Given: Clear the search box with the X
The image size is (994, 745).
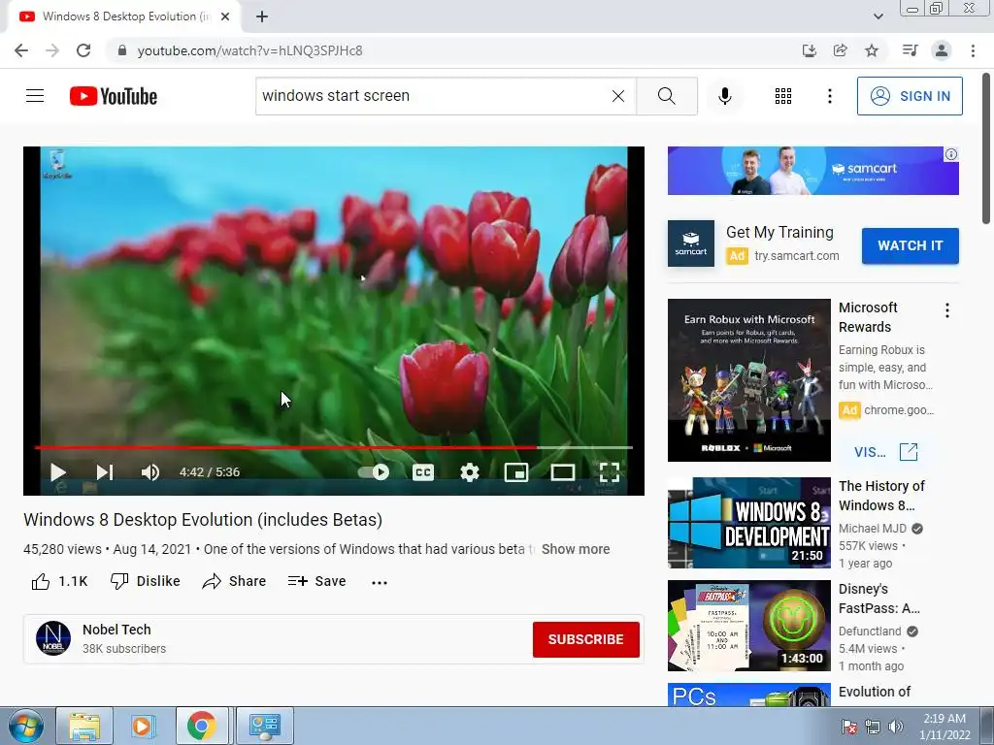Looking at the screenshot, I should point(618,96).
